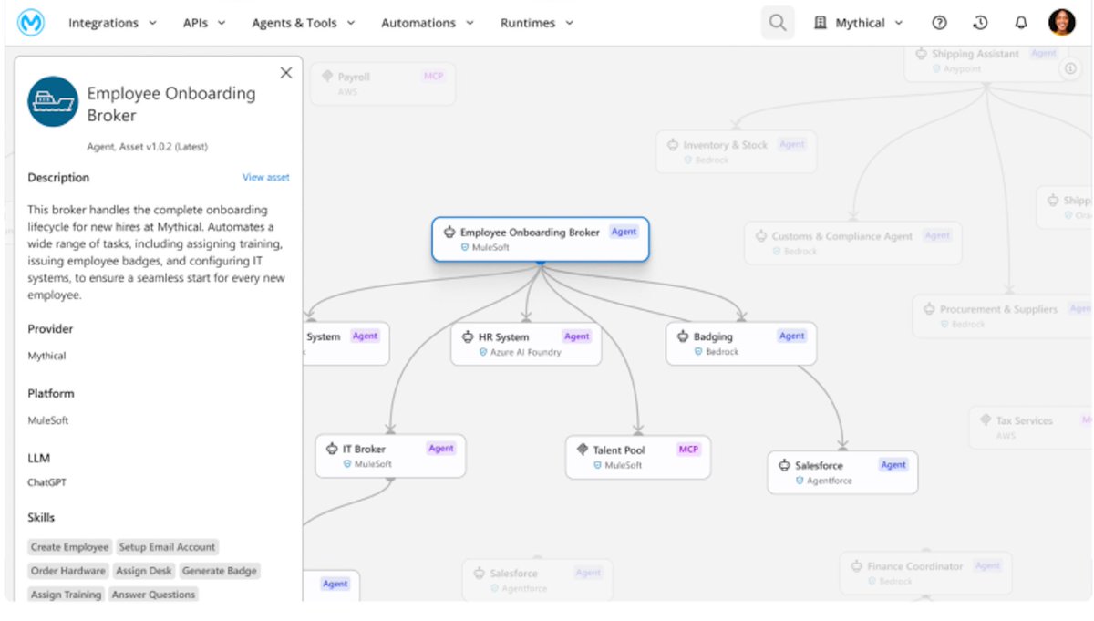Select the Agent badge on Badging node
This screenshot has width=1094, height=621.
click(791, 336)
